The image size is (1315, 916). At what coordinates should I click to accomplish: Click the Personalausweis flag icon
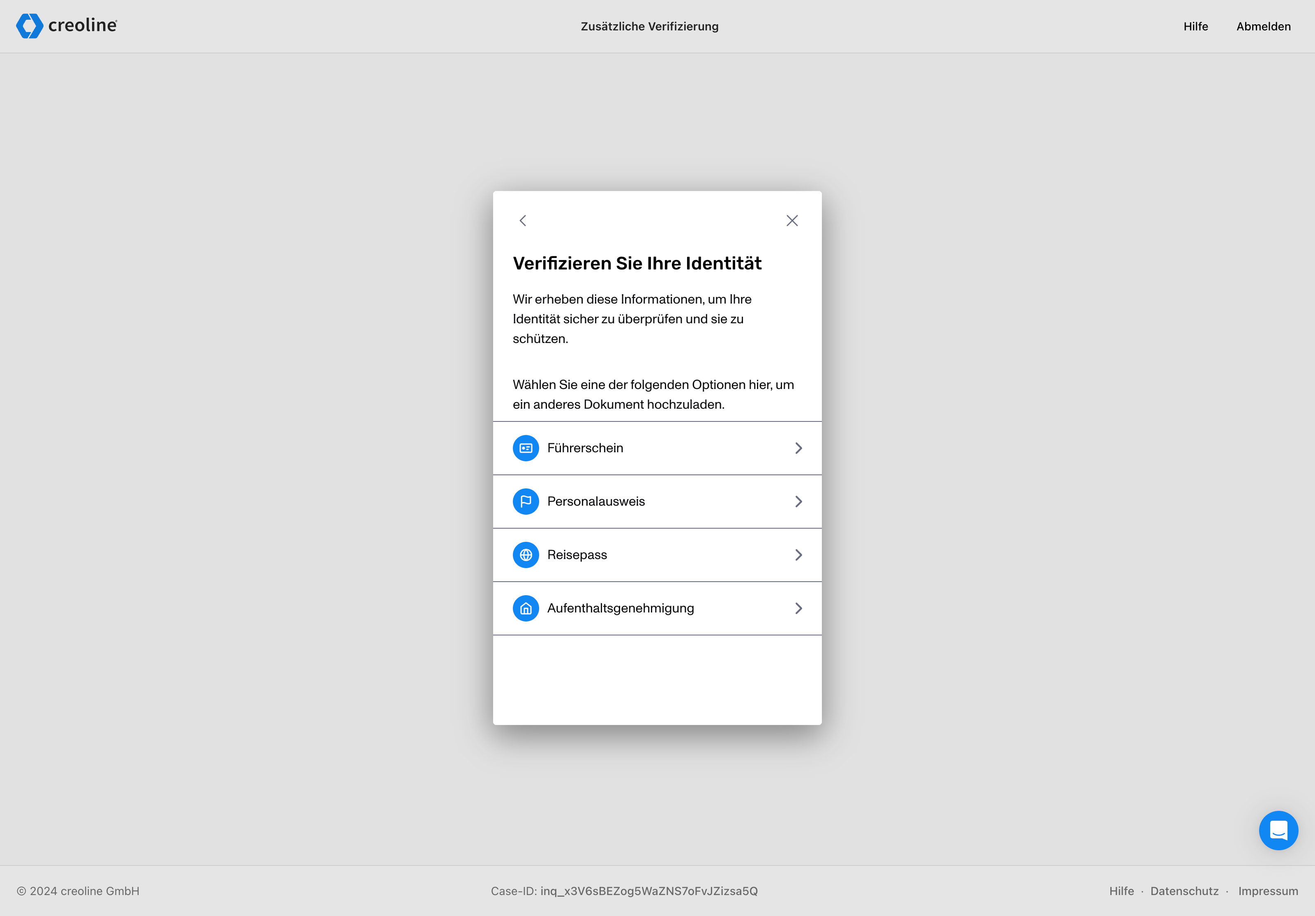[526, 502]
